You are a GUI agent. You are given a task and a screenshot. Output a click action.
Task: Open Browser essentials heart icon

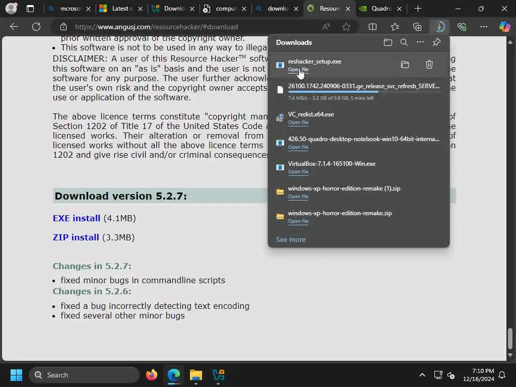462,27
